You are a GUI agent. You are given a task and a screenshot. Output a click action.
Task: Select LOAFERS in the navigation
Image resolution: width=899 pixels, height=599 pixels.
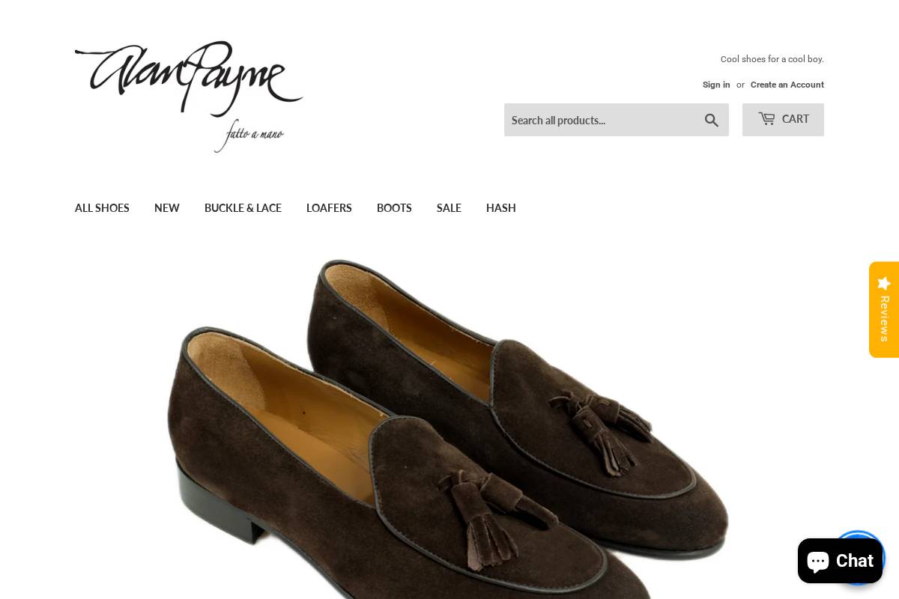pos(329,207)
